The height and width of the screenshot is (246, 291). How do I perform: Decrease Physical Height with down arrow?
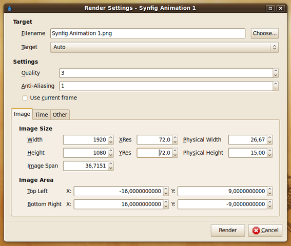click(x=270, y=155)
